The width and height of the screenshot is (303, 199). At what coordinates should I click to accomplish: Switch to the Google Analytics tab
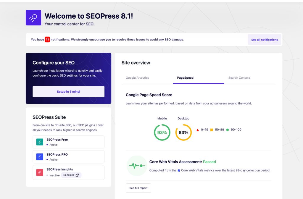(137, 77)
